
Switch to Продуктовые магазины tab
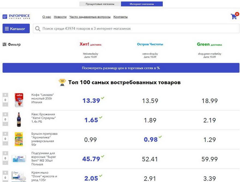(100, 4)
